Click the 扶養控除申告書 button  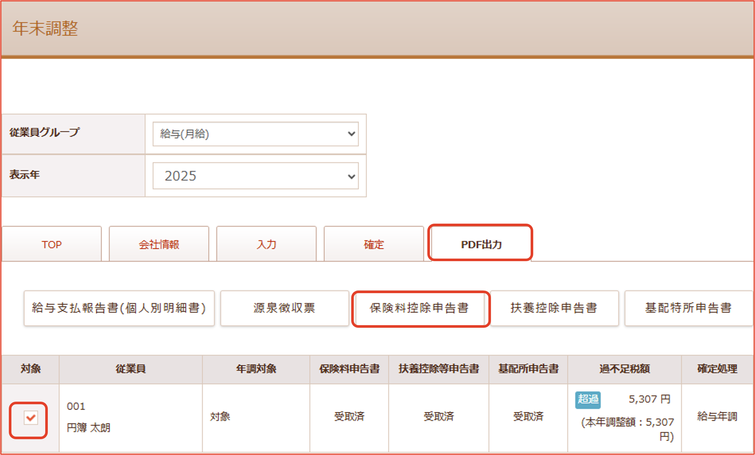554,308
